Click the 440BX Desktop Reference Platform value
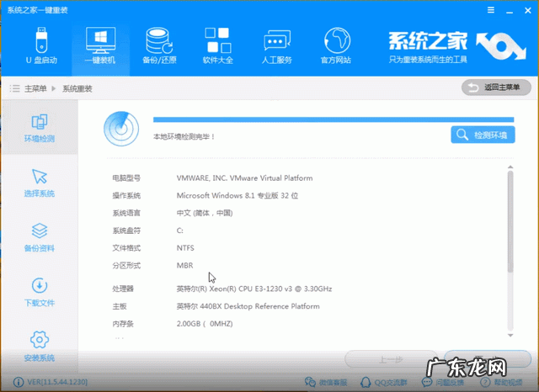Screen dimensions: 539x392 point(248,306)
